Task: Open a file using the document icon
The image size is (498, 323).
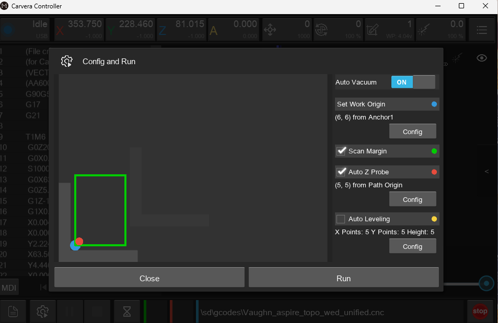Action: click(13, 311)
